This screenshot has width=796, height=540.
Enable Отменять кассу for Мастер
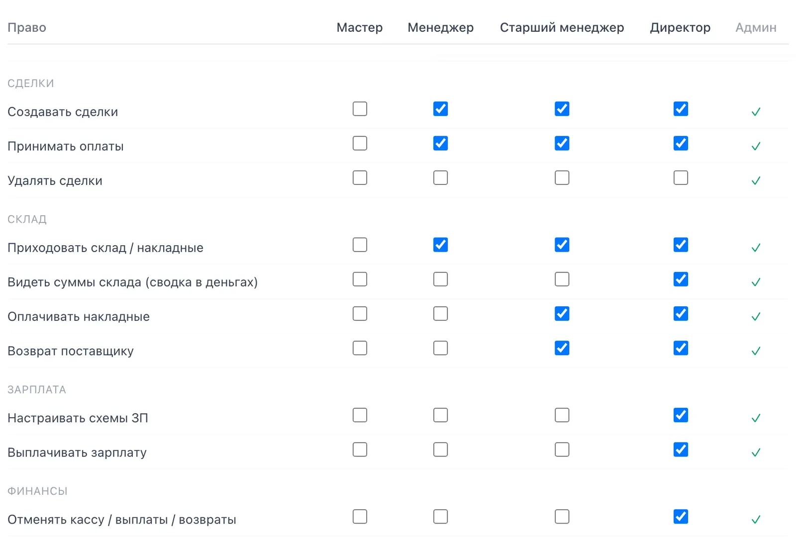(360, 517)
